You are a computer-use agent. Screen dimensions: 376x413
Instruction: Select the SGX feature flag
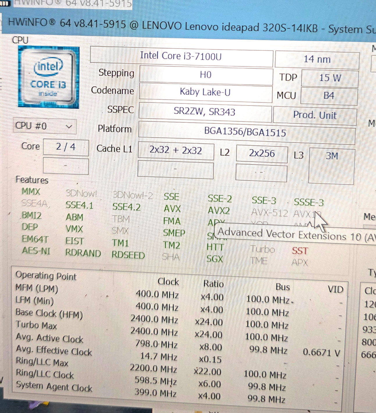(x=215, y=259)
